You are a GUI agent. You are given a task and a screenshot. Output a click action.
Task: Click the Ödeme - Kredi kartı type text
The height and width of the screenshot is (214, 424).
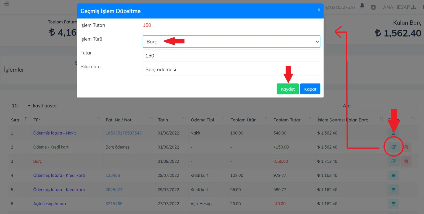click(x=51, y=147)
